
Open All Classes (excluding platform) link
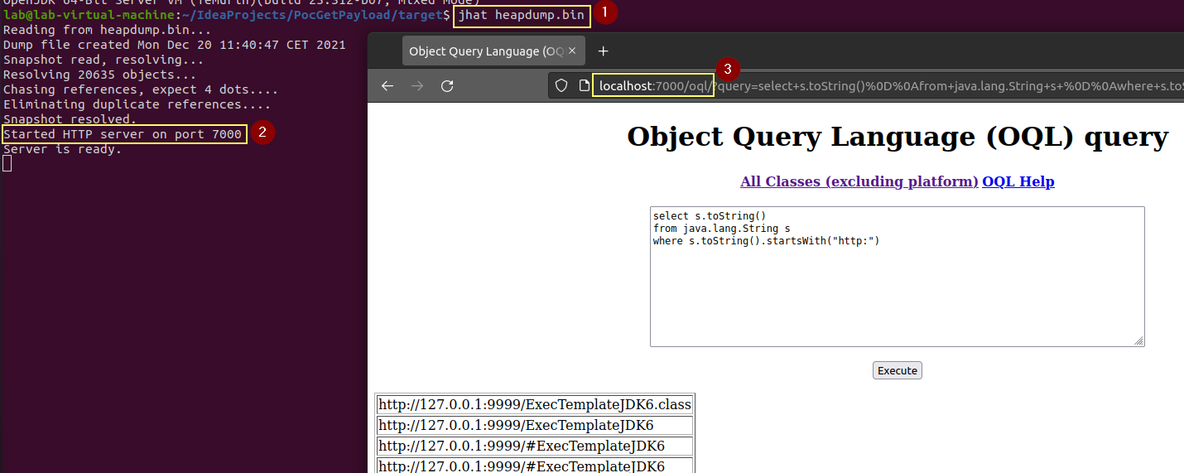(x=859, y=181)
